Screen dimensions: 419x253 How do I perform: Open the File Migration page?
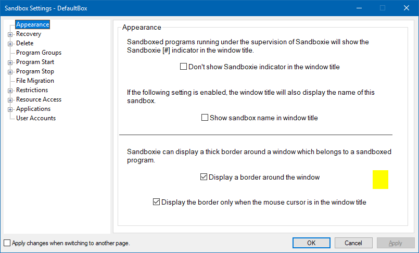35,81
